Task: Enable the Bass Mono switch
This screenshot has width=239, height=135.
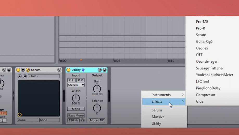Action: pos(76,115)
